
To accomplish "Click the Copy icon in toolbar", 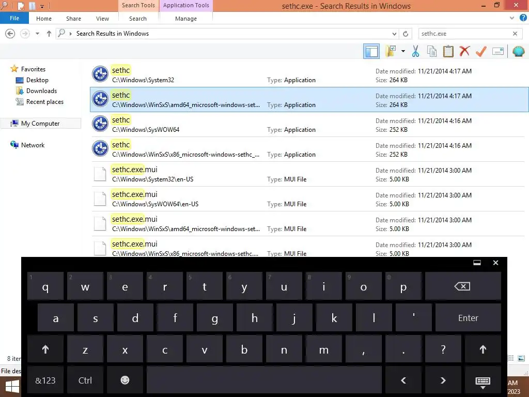I will click(x=432, y=51).
